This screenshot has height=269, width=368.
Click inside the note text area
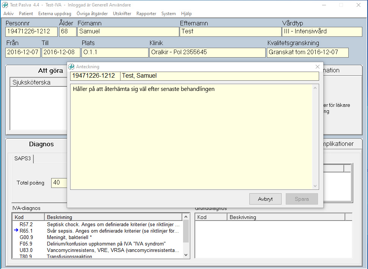(x=191, y=136)
